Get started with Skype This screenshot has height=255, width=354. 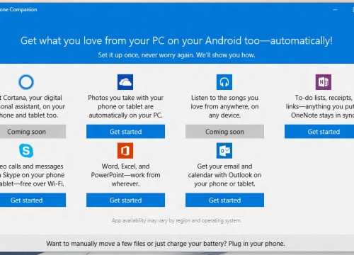(x=33, y=200)
